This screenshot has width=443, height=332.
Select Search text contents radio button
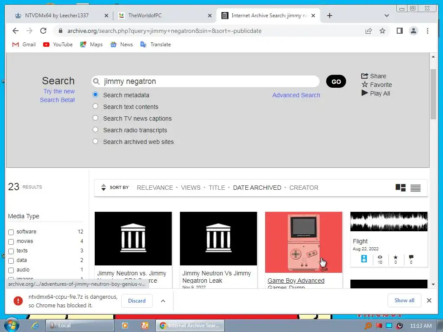[96, 106]
